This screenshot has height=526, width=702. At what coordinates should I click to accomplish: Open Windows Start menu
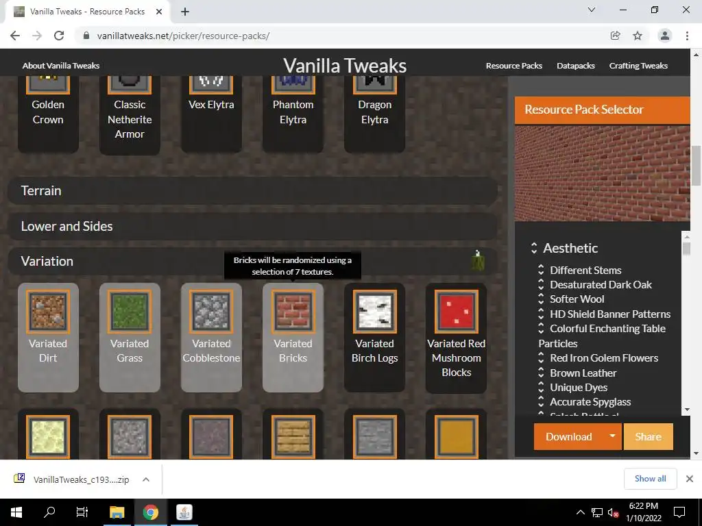click(x=16, y=512)
